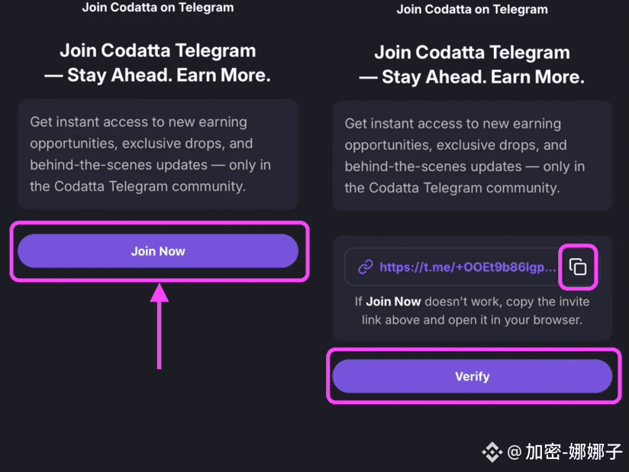The height and width of the screenshot is (472, 629).
Task: Open the https://t.me invite link text
Action: pos(468,267)
